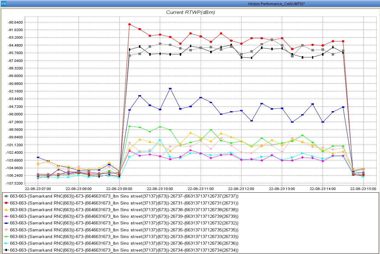380x254 pixels.
Task: Click x-axis label 22-08-23 14:00
Action: (323, 188)
